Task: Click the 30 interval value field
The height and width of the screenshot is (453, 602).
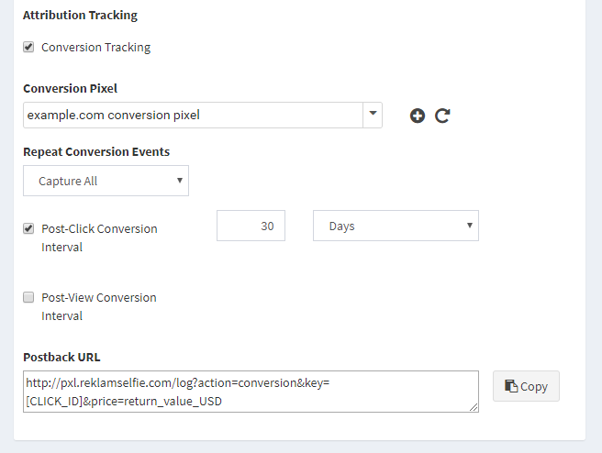Action: pos(251,226)
